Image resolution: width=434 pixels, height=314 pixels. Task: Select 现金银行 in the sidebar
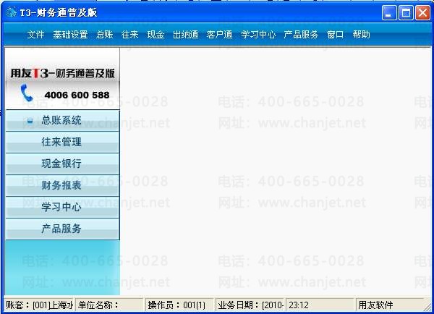tap(62, 164)
